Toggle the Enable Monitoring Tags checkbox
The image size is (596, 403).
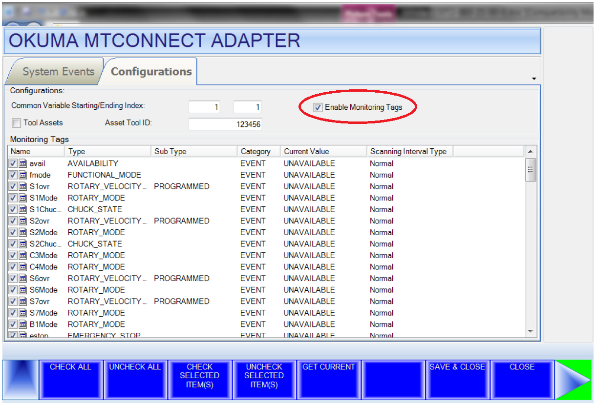318,107
